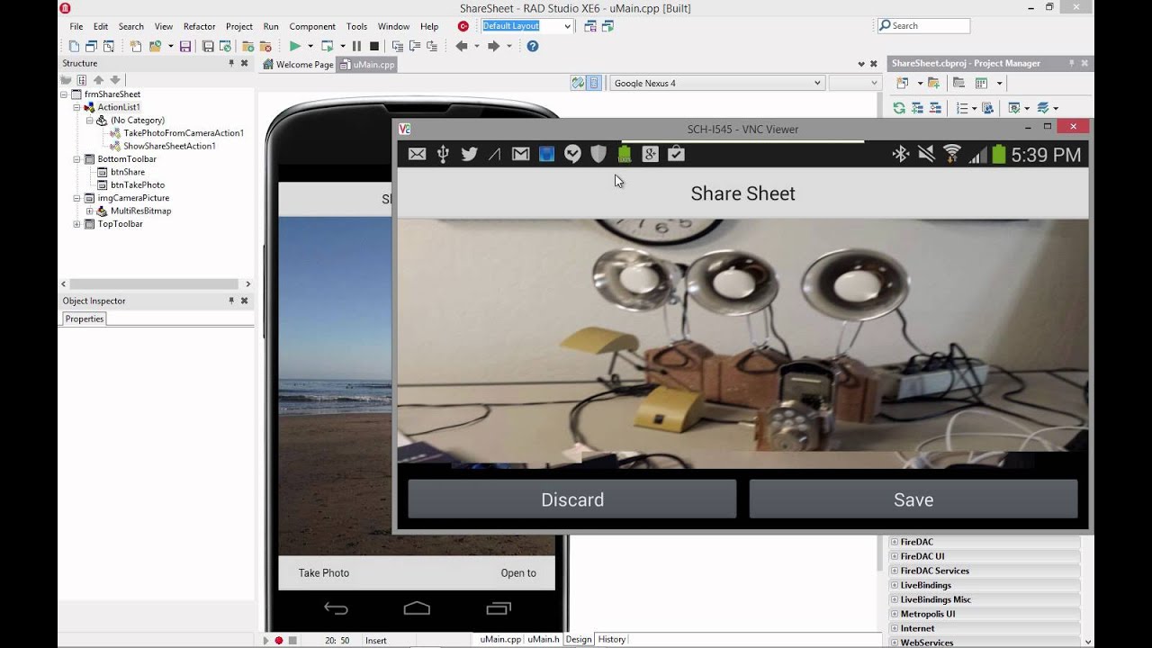Tap the Android home icon on designer phone
This screenshot has width=1152, height=648.
[x=417, y=609]
